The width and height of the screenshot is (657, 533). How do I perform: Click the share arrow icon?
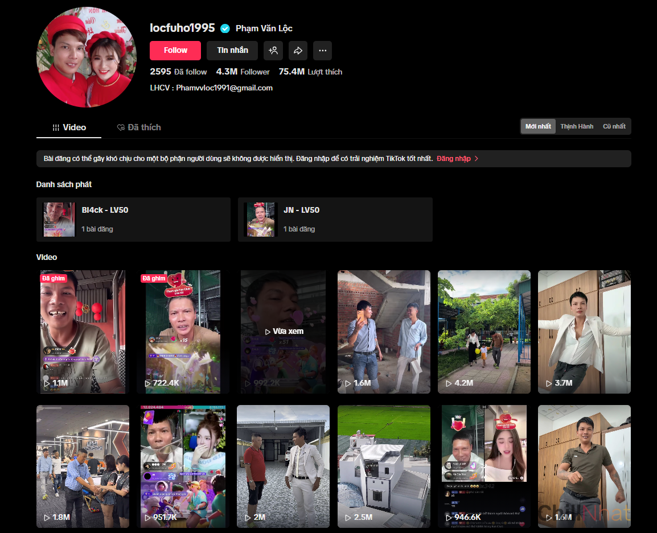point(298,51)
